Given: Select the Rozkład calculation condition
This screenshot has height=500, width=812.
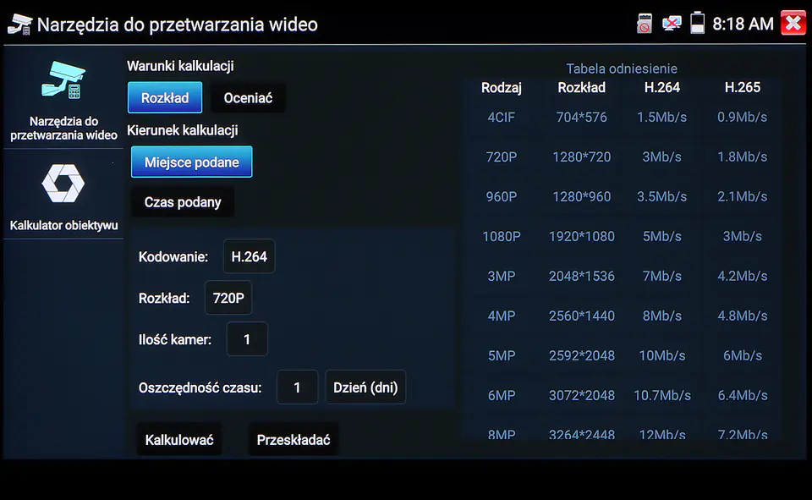Looking at the screenshot, I should [165, 98].
